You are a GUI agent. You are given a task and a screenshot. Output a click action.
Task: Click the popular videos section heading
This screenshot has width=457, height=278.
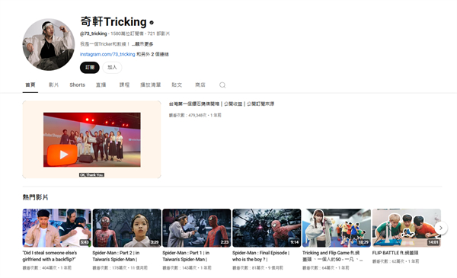pyautogui.click(x=35, y=197)
